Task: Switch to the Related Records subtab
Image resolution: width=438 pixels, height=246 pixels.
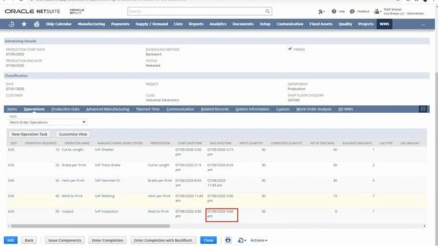Action: pyautogui.click(x=215, y=109)
